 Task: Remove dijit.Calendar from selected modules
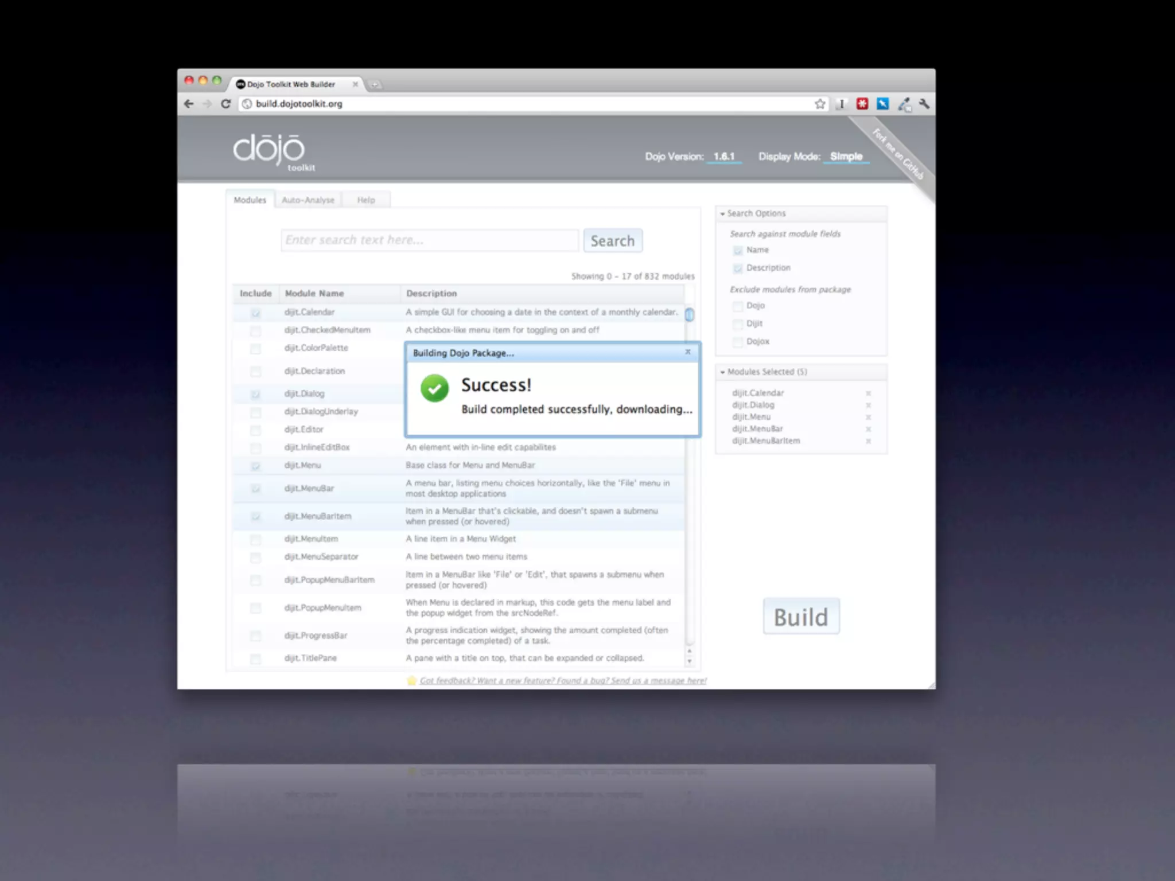[868, 393]
